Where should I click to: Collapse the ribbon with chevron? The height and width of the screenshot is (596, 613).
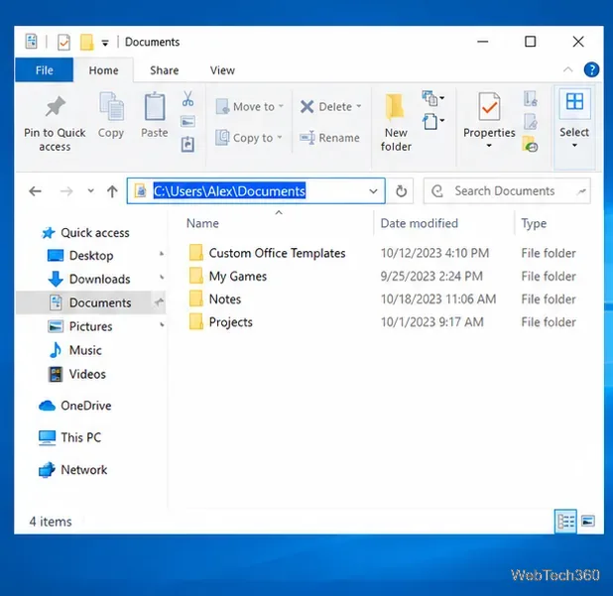pyautogui.click(x=567, y=70)
